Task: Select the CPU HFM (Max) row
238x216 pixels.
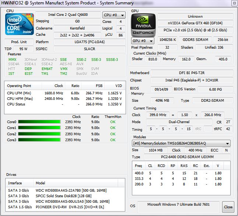Action: pyautogui.click(x=65, y=98)
